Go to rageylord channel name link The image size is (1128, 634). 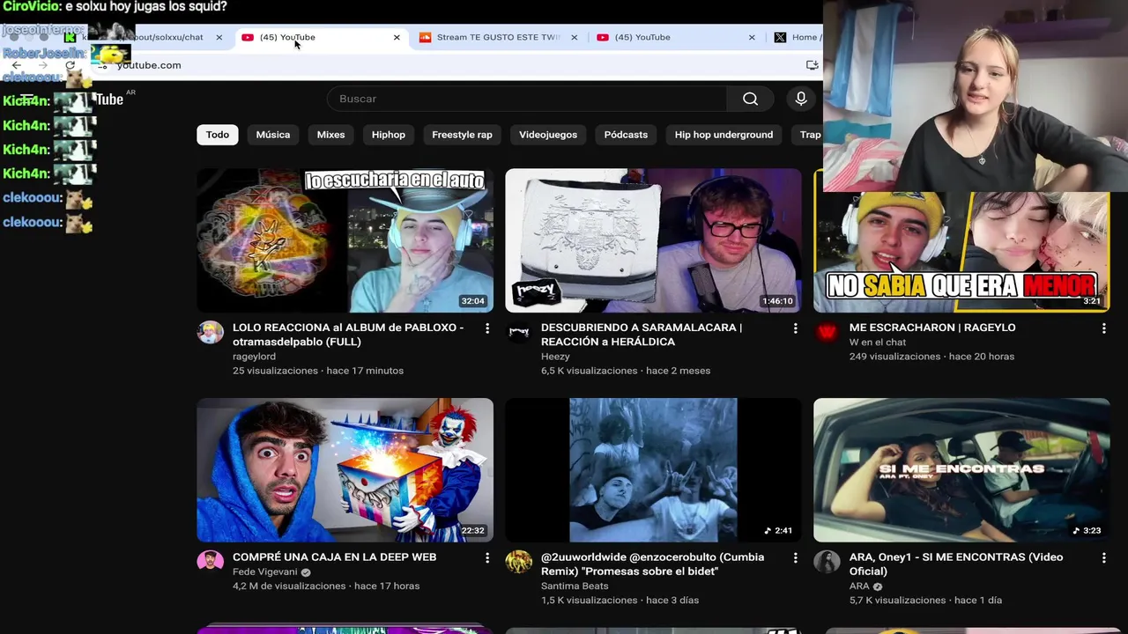(x=254, y=357)
